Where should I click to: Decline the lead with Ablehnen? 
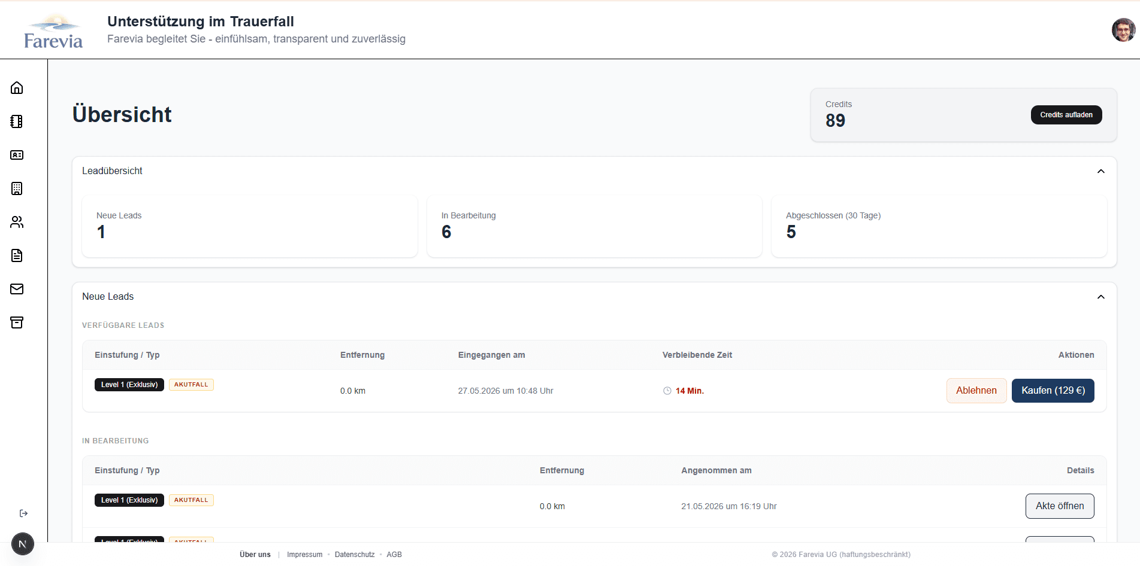[x=976, y=391]
